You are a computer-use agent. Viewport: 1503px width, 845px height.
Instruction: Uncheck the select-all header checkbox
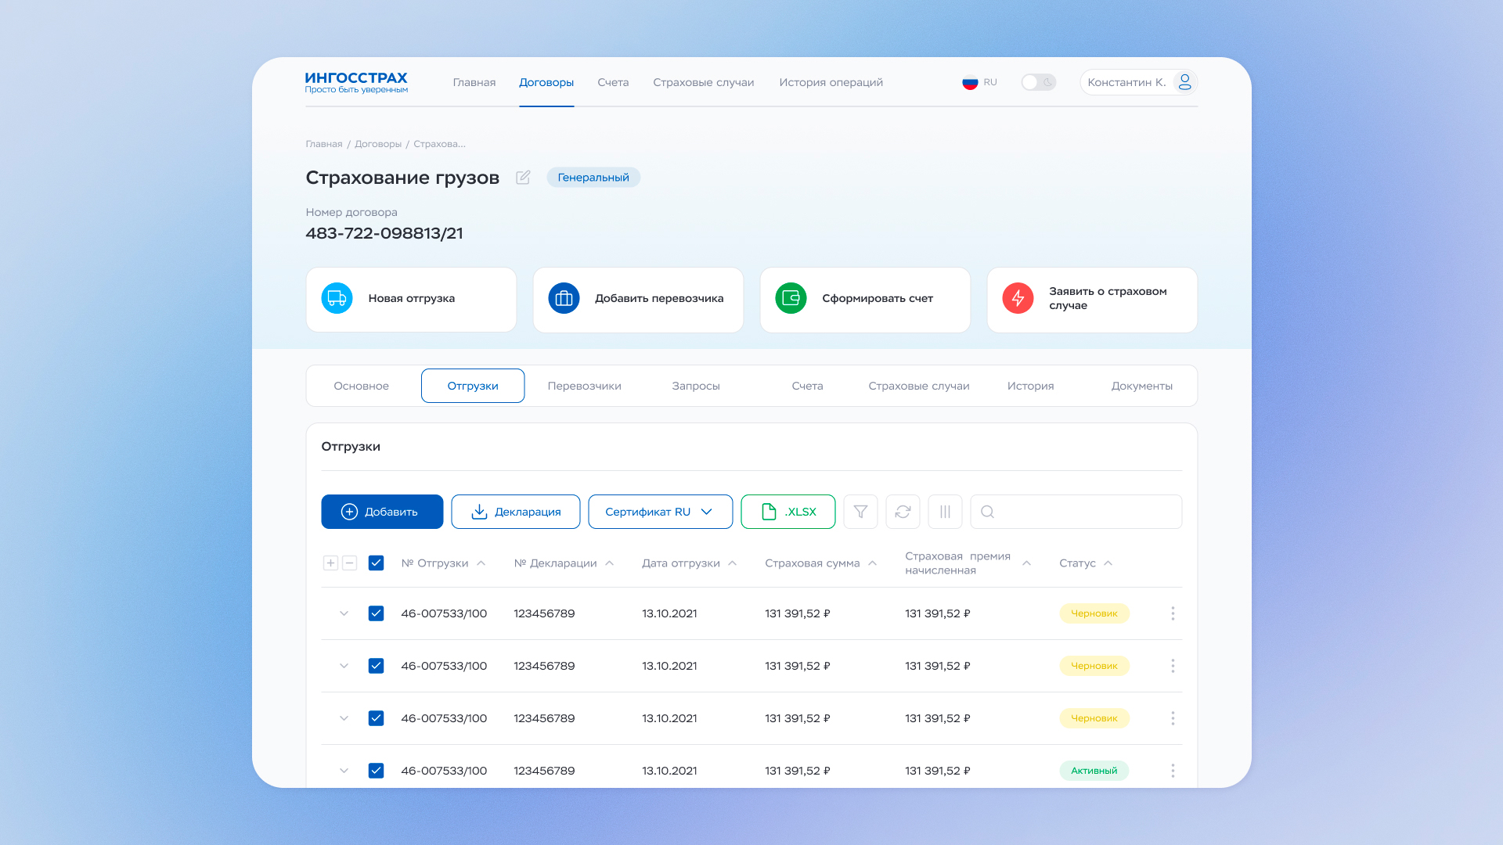click(x=376, y=563)
